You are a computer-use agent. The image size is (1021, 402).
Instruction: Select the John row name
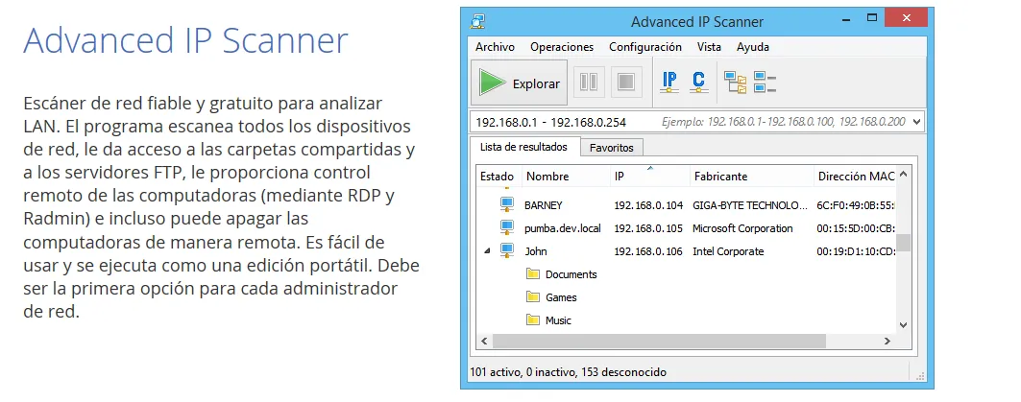[x=536, y=251]
